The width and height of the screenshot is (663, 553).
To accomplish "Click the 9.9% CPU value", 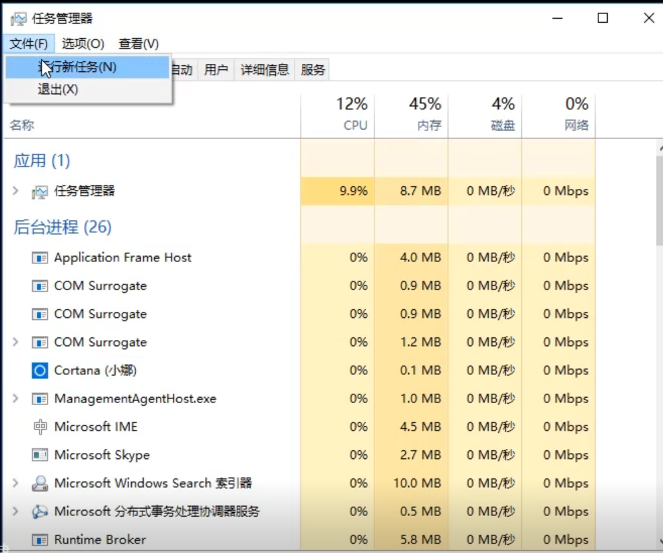I will point(354,191).
